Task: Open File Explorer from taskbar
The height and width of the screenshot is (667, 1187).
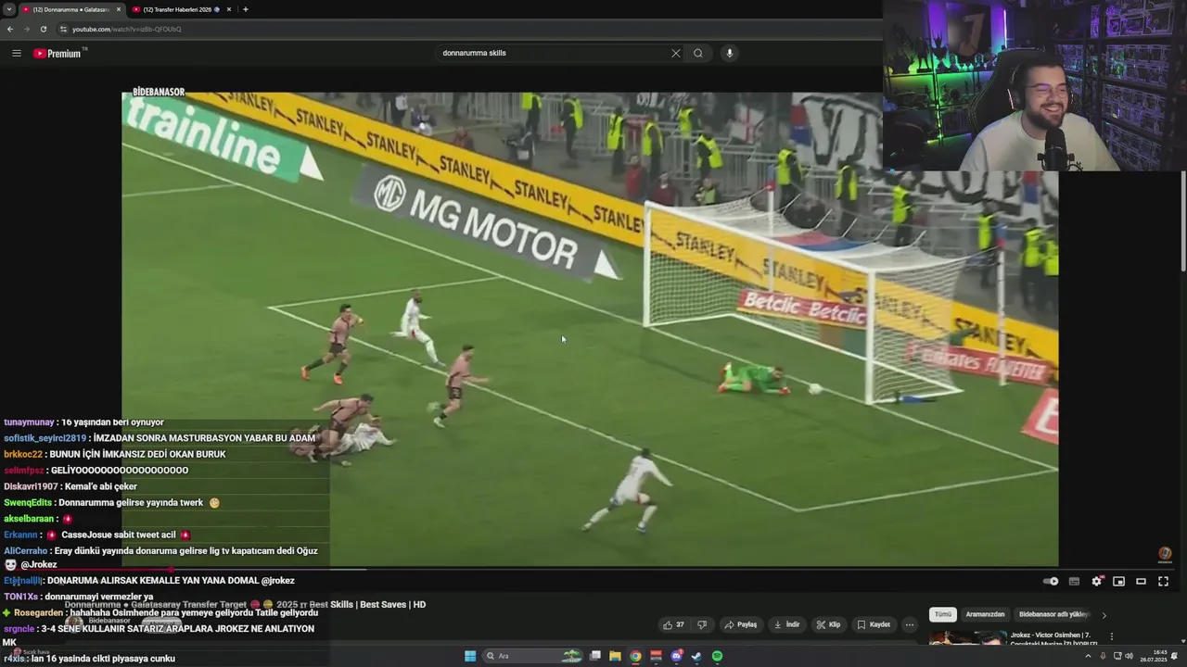Action: [x=615, y=656]
